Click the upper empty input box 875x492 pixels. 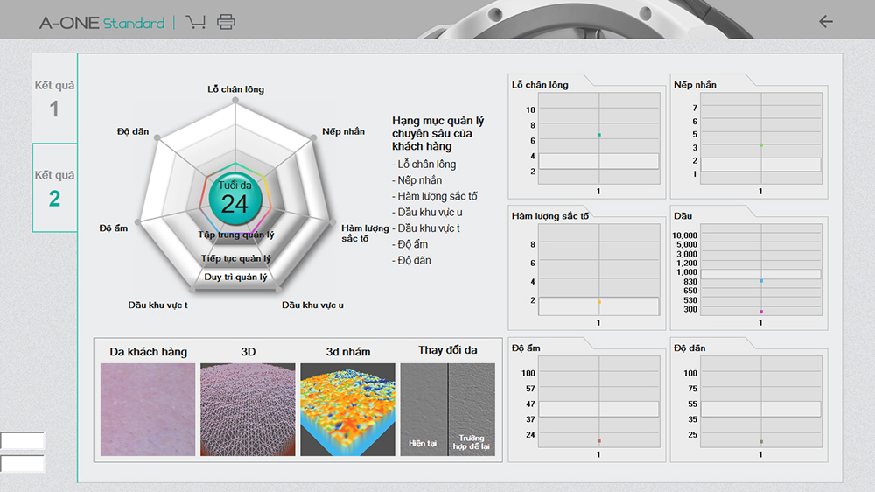click(22, 441)
